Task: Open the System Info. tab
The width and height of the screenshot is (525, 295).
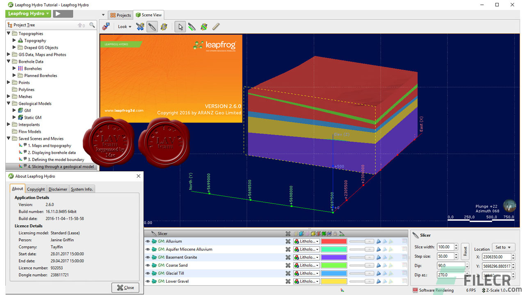Action: coord(82,189)
